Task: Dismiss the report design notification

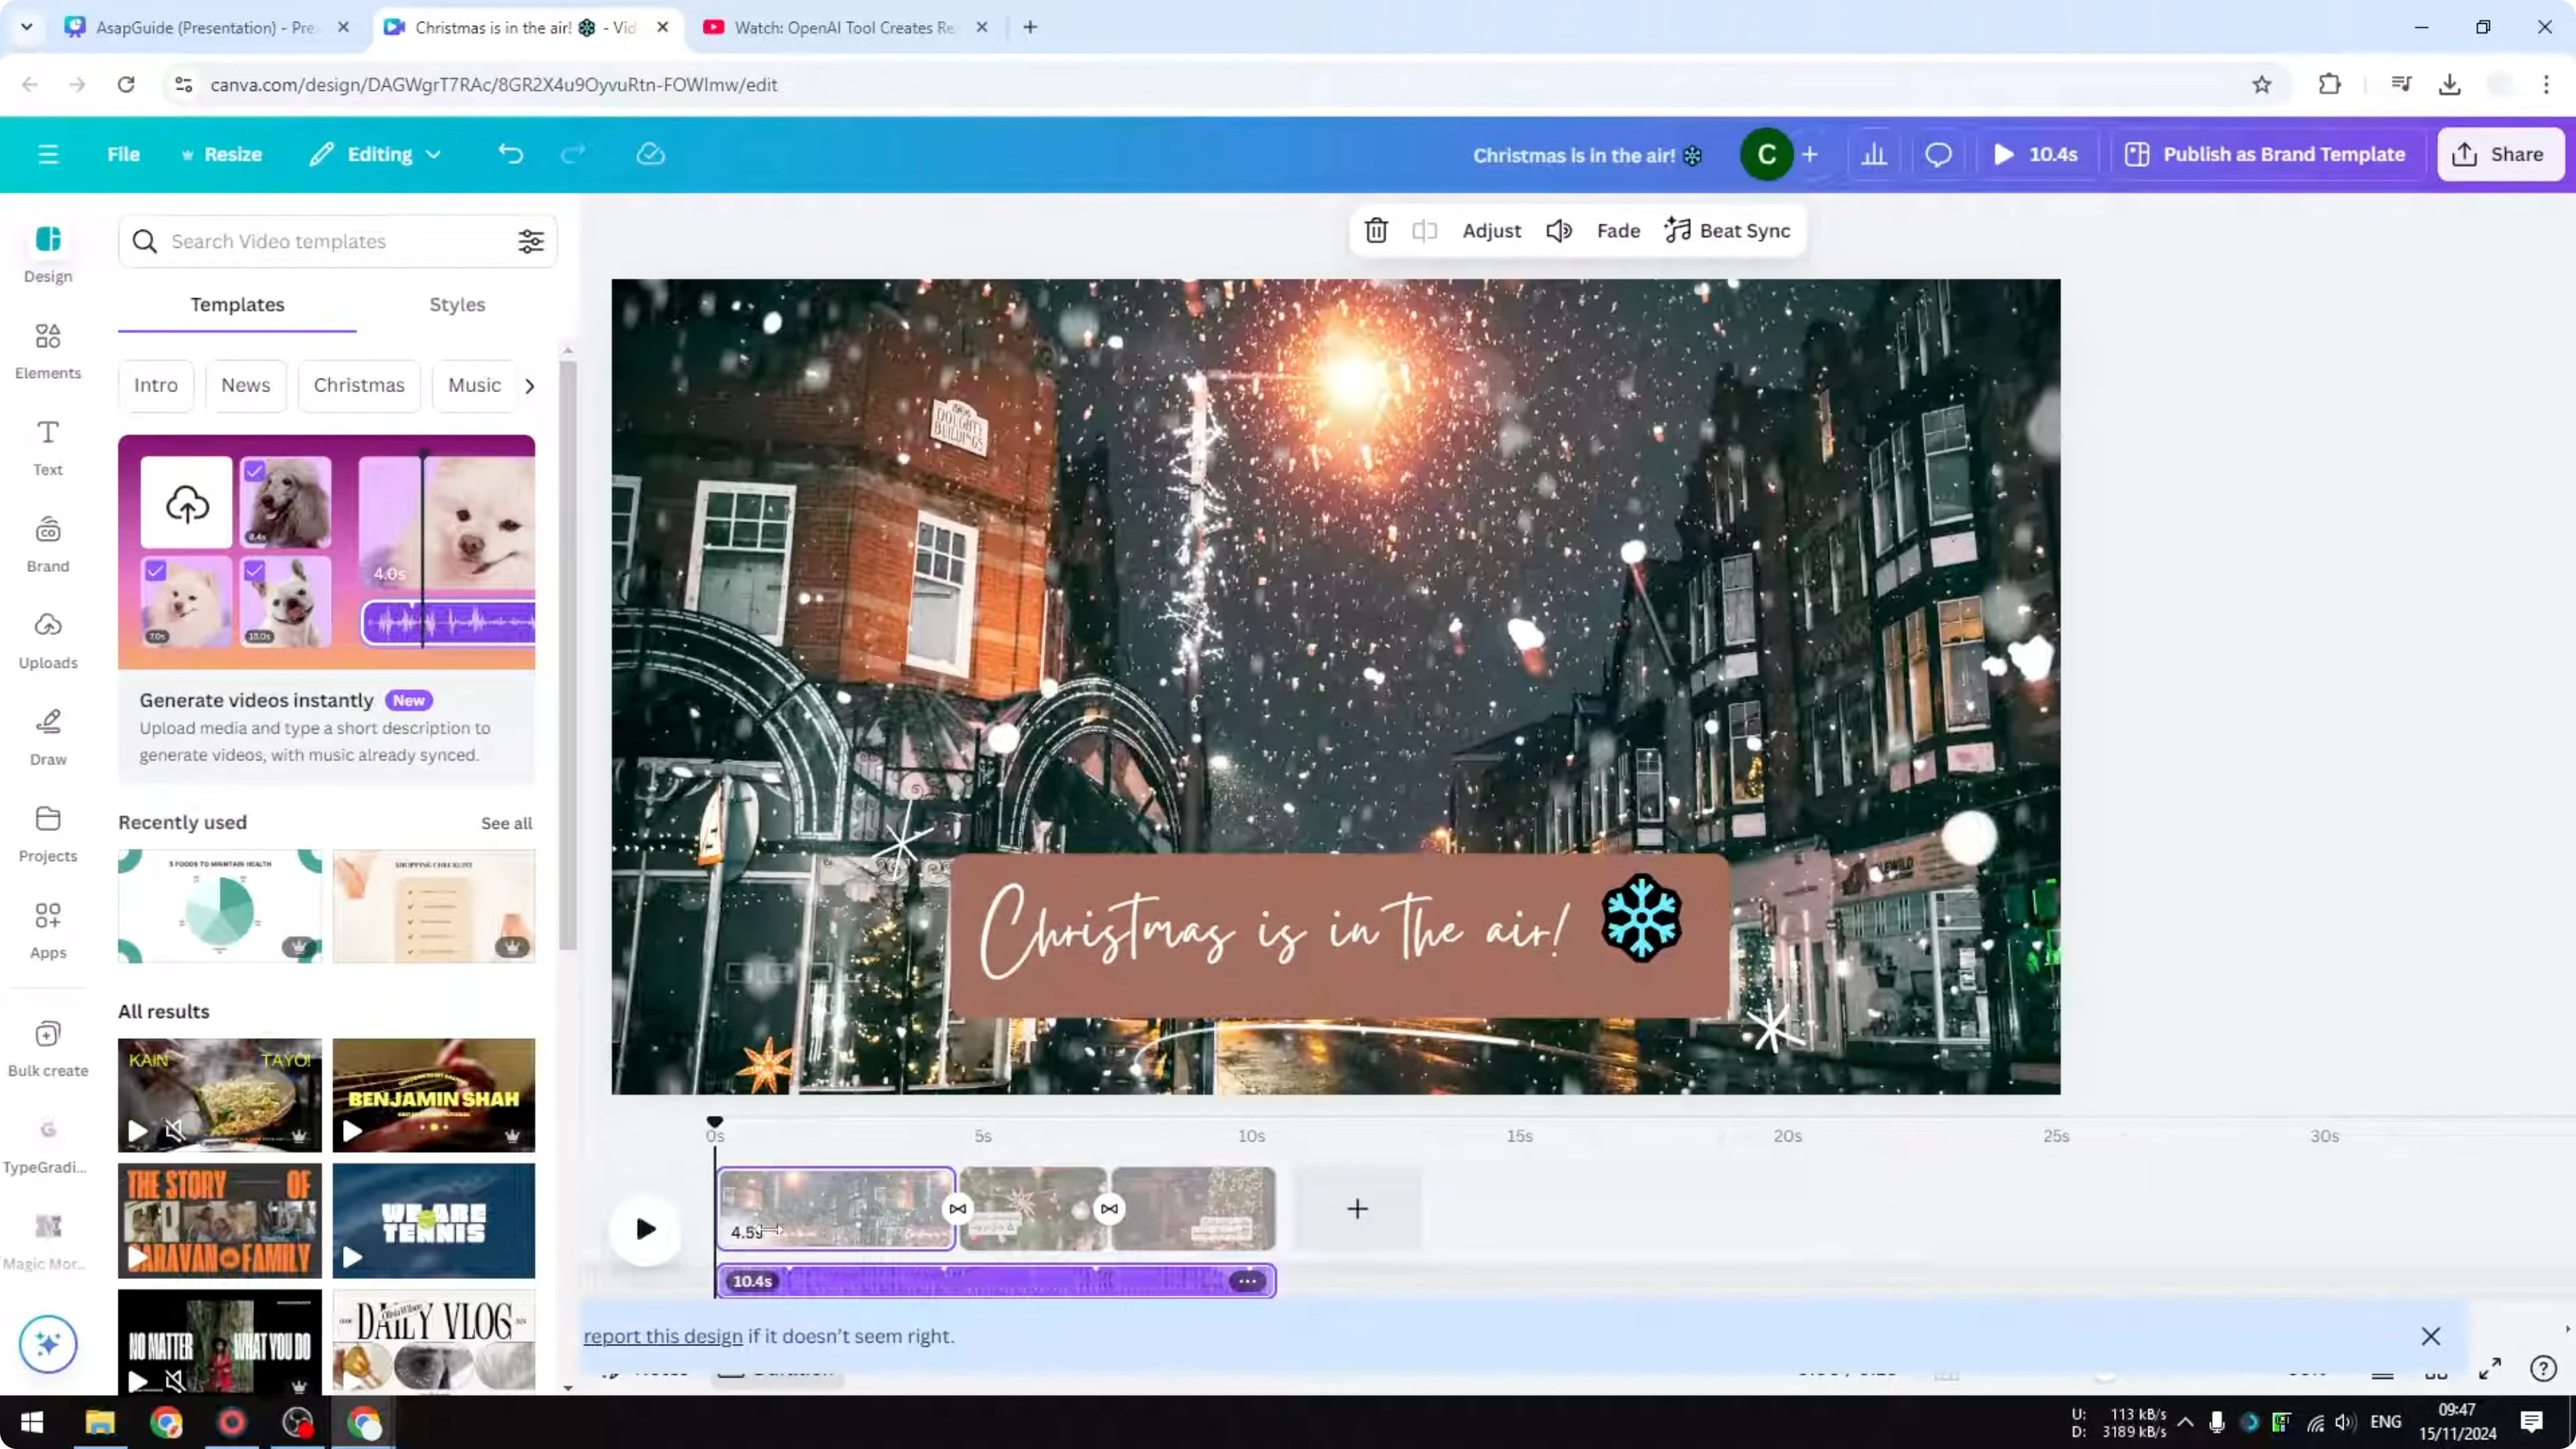Action: pyautogui.click(x=2432, y=1336)
